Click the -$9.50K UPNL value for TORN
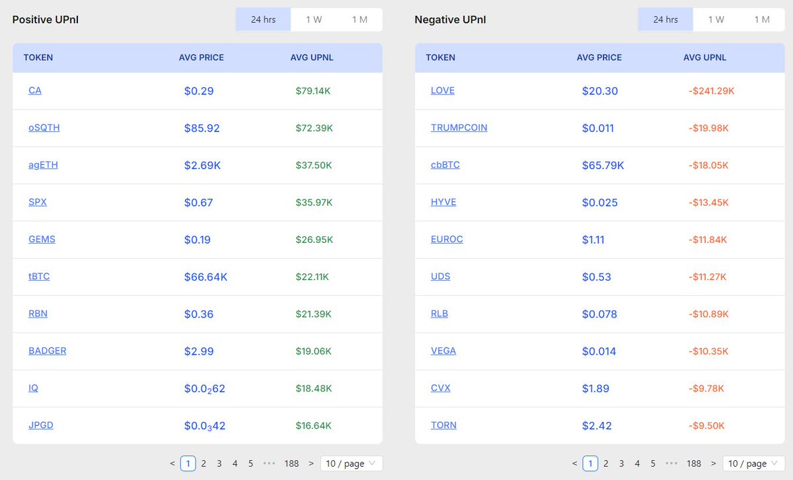This screenshot has height=480, width=793. 707,426
